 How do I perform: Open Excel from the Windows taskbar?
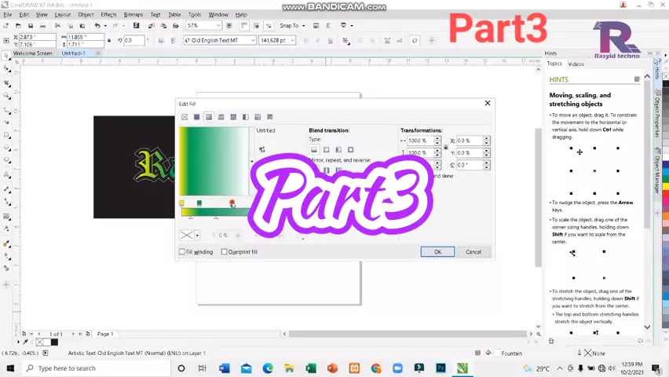(x=311, y=368)
